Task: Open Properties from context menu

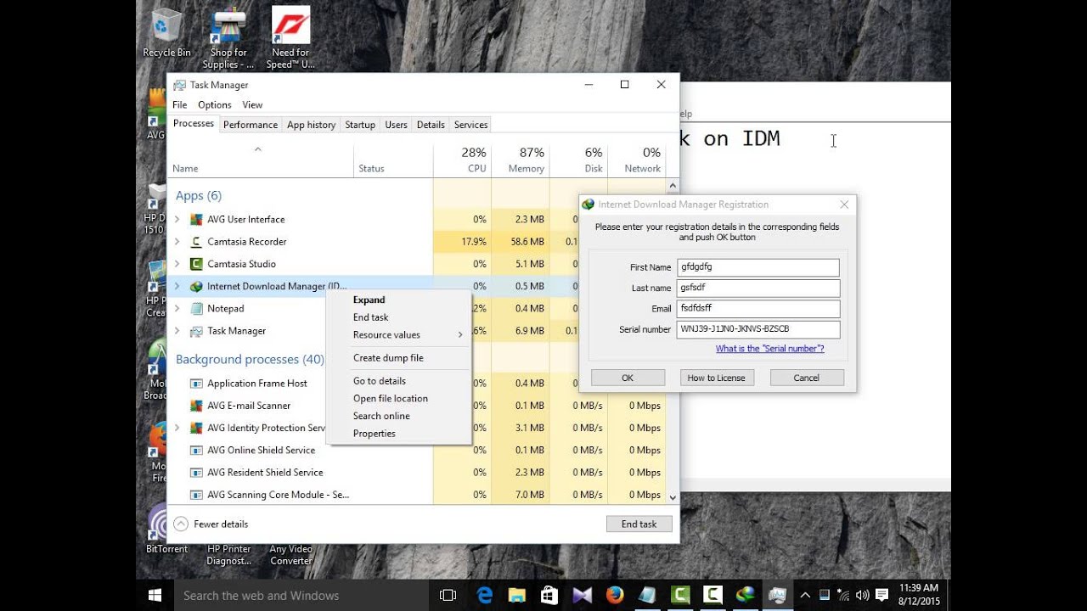Action: (398, 434)
